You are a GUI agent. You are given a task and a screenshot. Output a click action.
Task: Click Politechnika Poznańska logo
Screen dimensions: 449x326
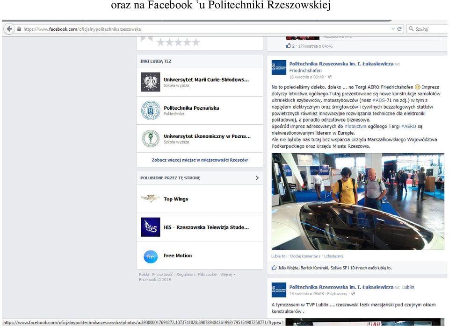(x=150, y=110)
